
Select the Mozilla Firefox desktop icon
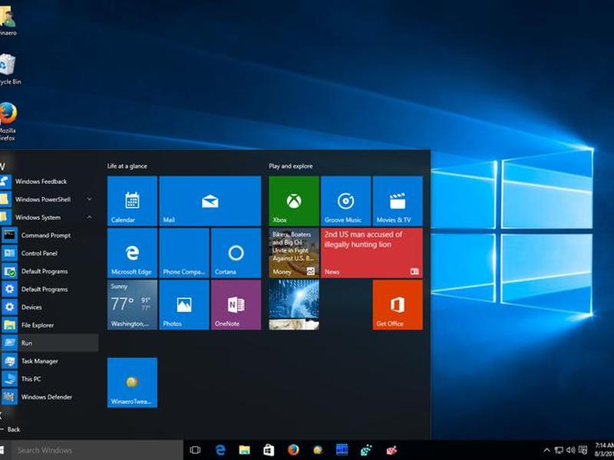8,121
